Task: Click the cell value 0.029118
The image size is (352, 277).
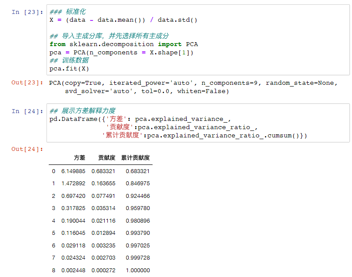Action: click(73, 246)
